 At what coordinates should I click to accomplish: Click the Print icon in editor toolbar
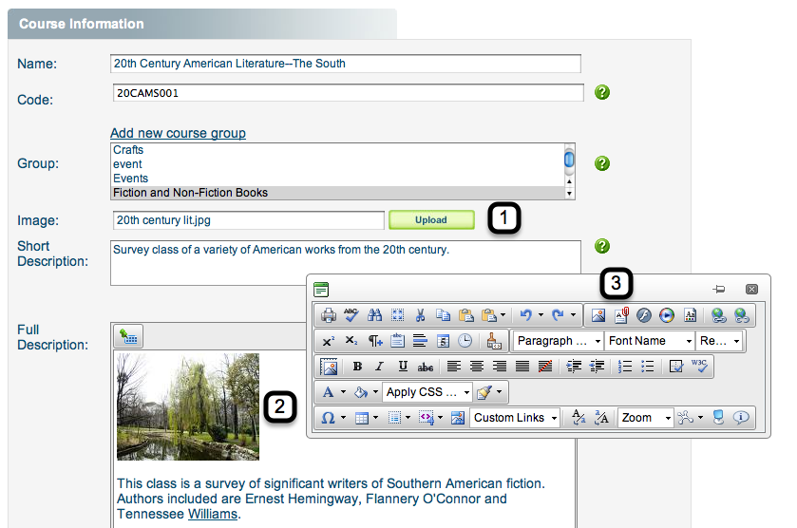328,315
